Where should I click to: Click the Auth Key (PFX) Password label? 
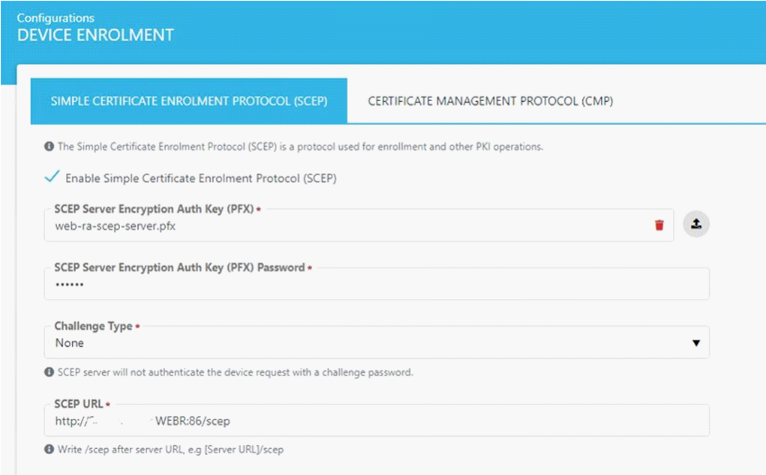click(179, 267)
